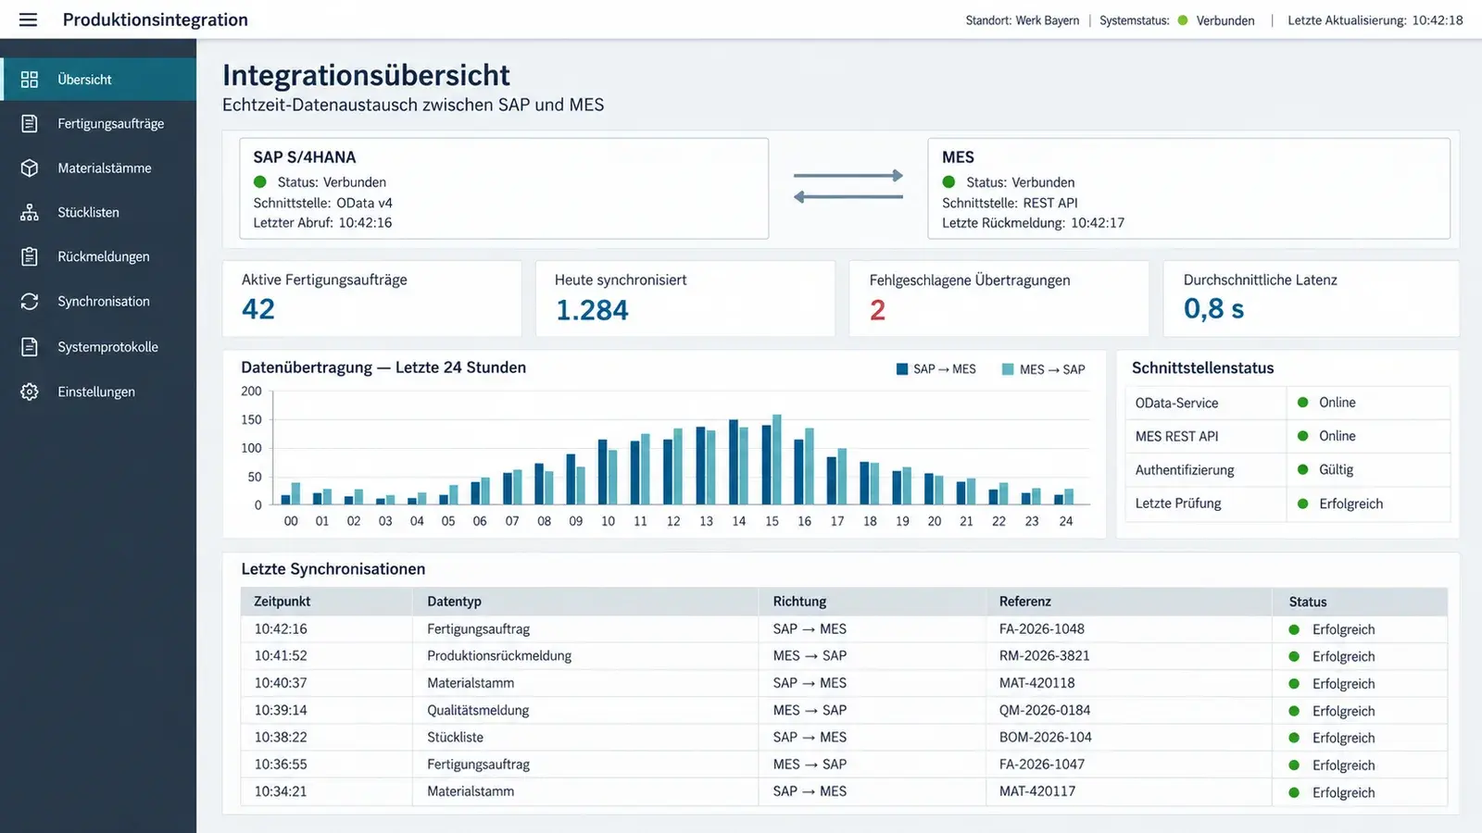Viewport: 1482px width, 833px height.
Task: Click the Materialstämme cube icon
Action: 30,168
